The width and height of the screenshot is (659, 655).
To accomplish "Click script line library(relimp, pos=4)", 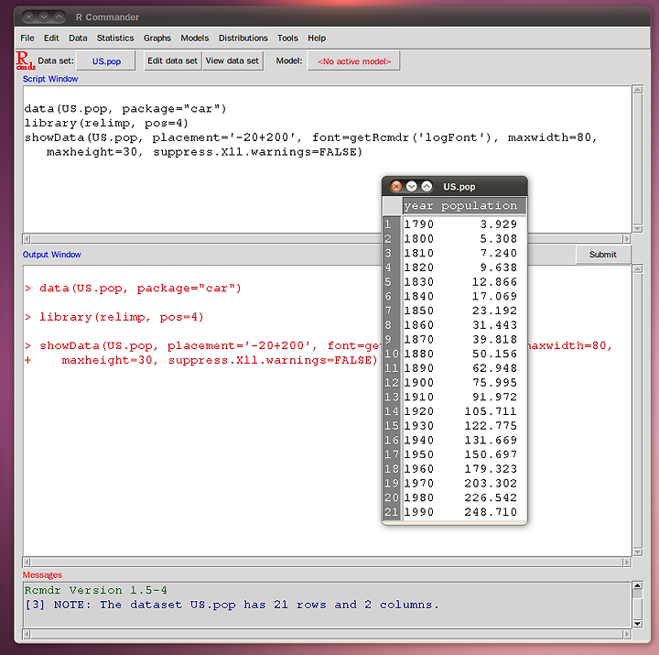I will tap(106, 124).
